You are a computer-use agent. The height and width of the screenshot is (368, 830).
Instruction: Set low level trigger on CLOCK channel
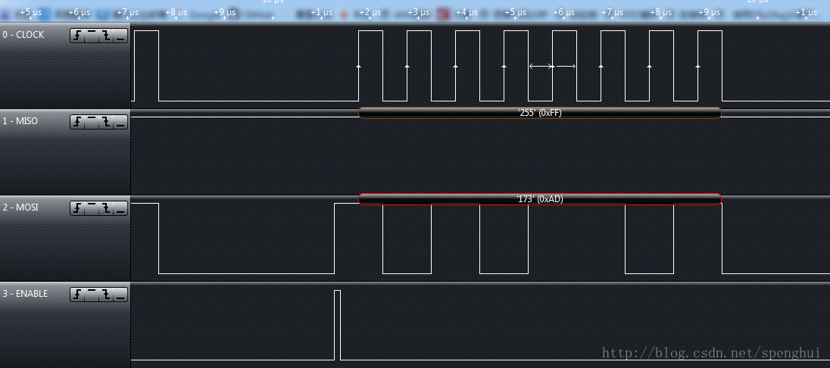coord(120,36)
